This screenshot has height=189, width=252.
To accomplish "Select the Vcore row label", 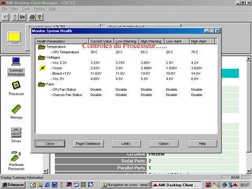I will pos(57,68).
